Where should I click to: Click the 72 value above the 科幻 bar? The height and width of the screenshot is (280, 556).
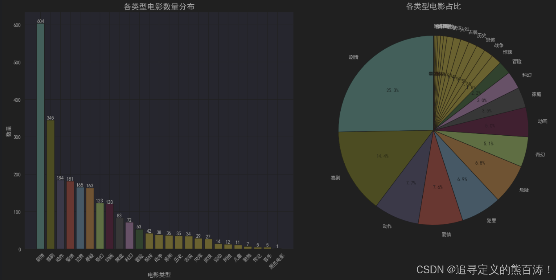[129, 220]
